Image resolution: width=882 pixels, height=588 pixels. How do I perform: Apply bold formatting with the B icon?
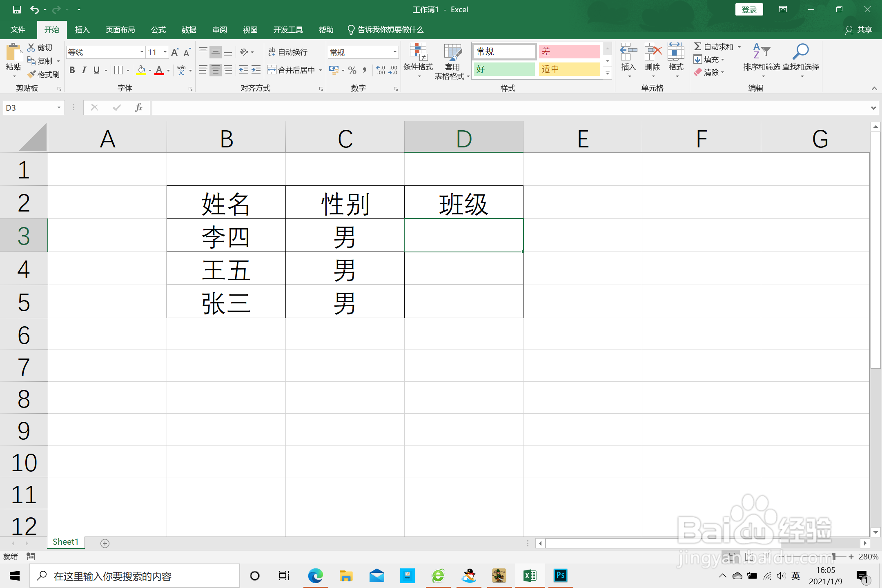click(72, 70)
